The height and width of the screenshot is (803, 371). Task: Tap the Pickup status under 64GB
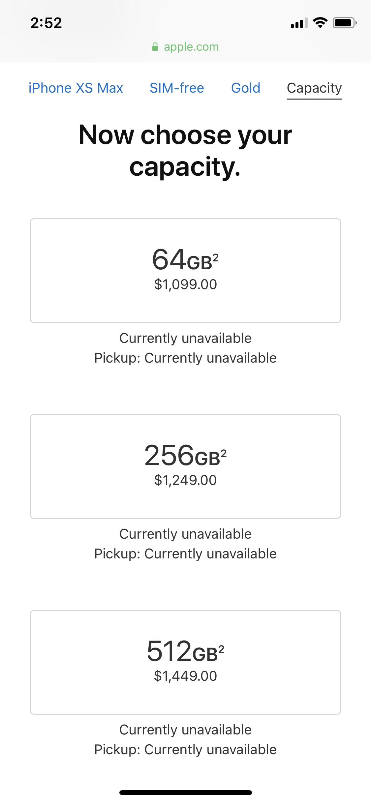coord(185,358)
